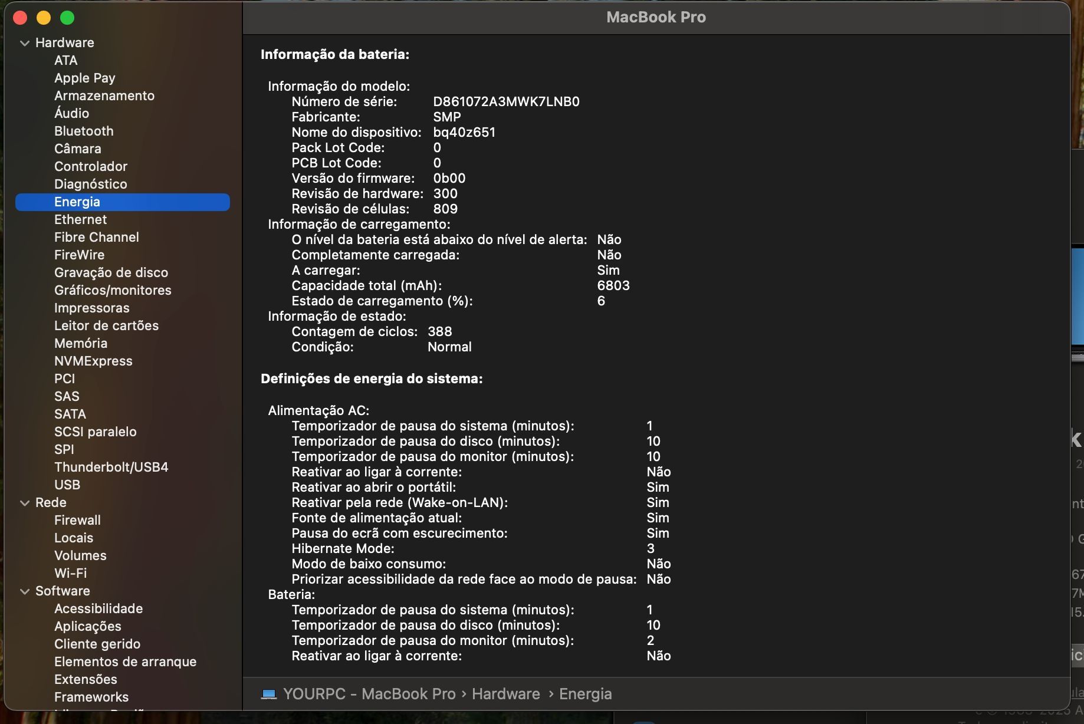Open Cliente gerido entry
Image resolution: width=1084 pixels, height=724 pixels.
point(97,644)
